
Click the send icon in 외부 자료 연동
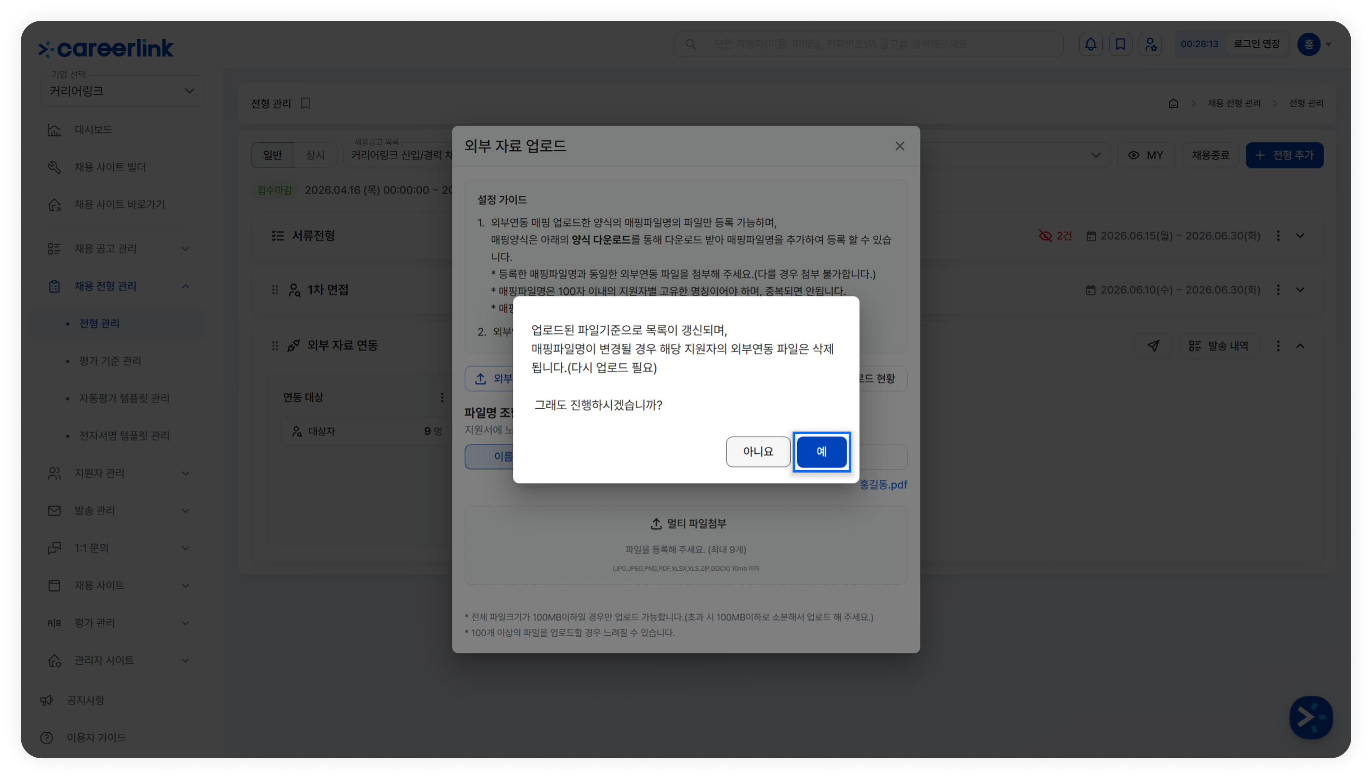click(1153, 346)
